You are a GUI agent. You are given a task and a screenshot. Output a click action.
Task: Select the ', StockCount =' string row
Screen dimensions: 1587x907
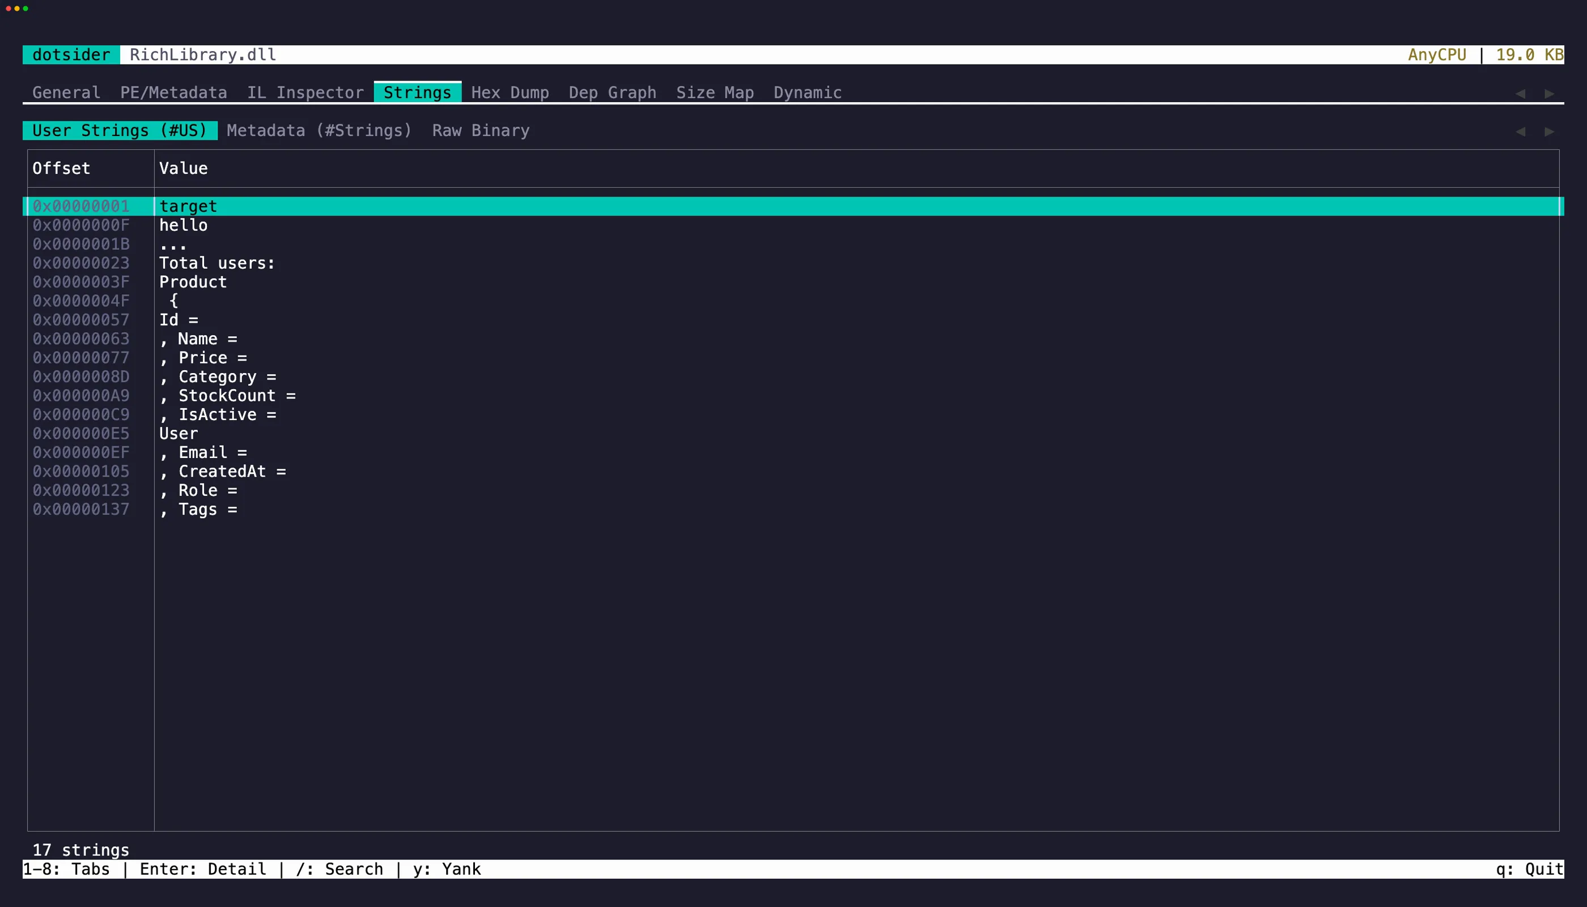(793, 396)
